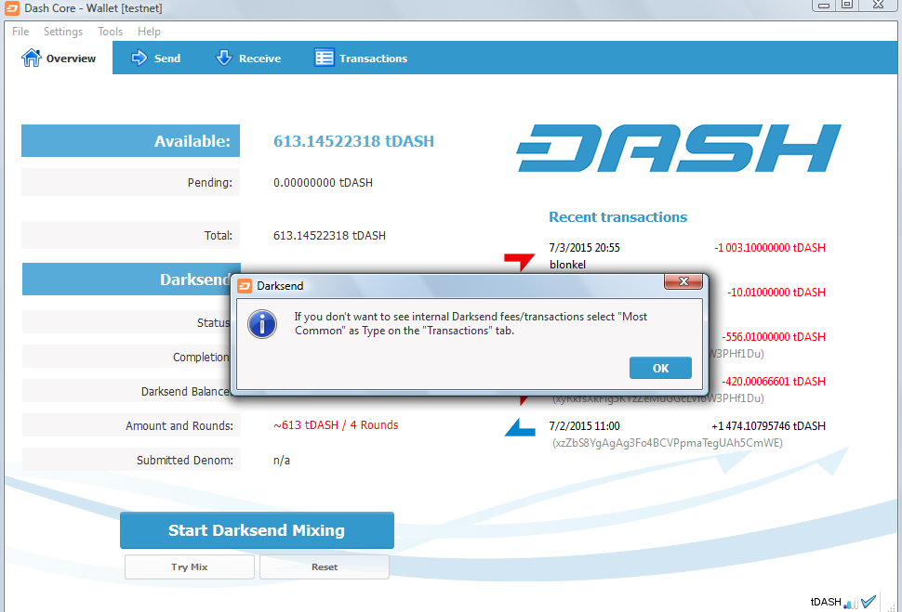Click the Darksend Balance label
Viewport: 902px width, 612px height.
185,391
